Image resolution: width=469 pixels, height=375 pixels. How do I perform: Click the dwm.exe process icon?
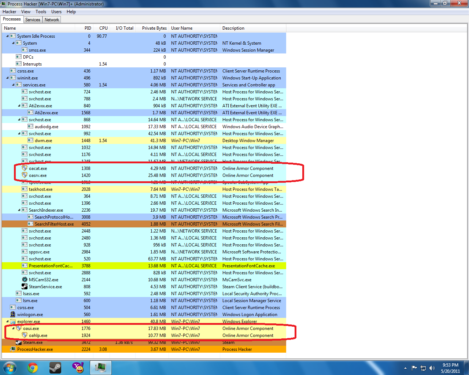[30, 141]
